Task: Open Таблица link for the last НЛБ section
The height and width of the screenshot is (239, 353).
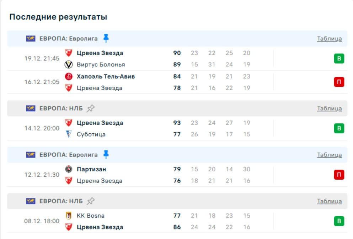Action: 329,201
